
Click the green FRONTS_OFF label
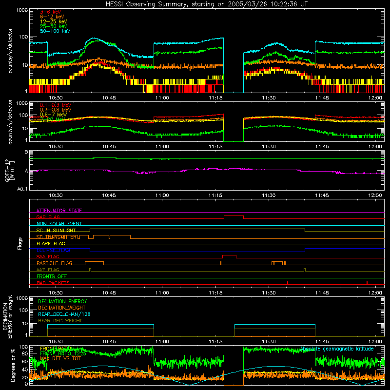tap(52, 276)
